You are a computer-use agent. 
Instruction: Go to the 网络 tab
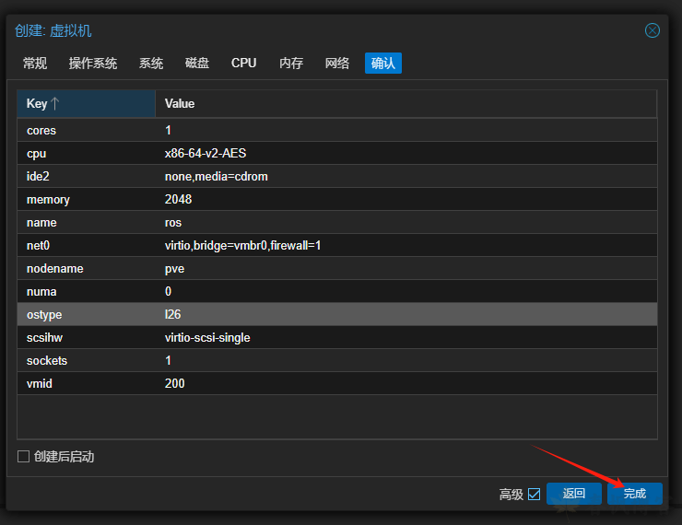tap(337, 63)
